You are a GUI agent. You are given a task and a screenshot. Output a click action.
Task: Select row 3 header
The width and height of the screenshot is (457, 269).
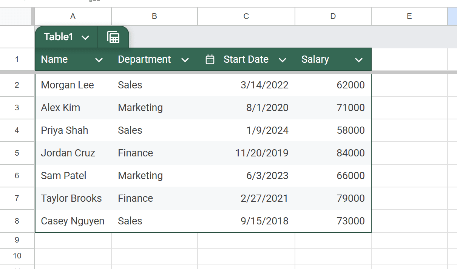click(17, 108)
